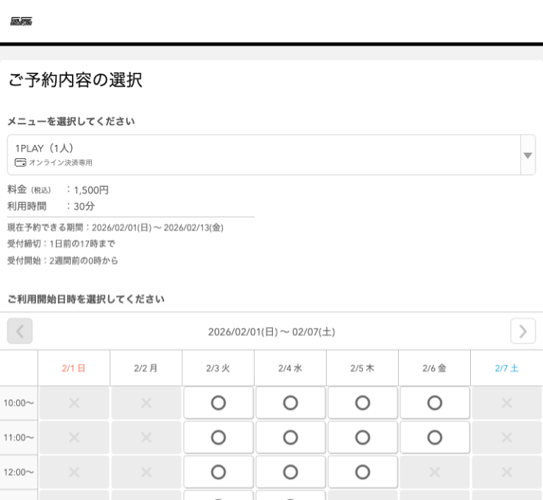Click the 2/3 火 column header
543x500 pixels.
pyautogui.click(x=219, y=368)
